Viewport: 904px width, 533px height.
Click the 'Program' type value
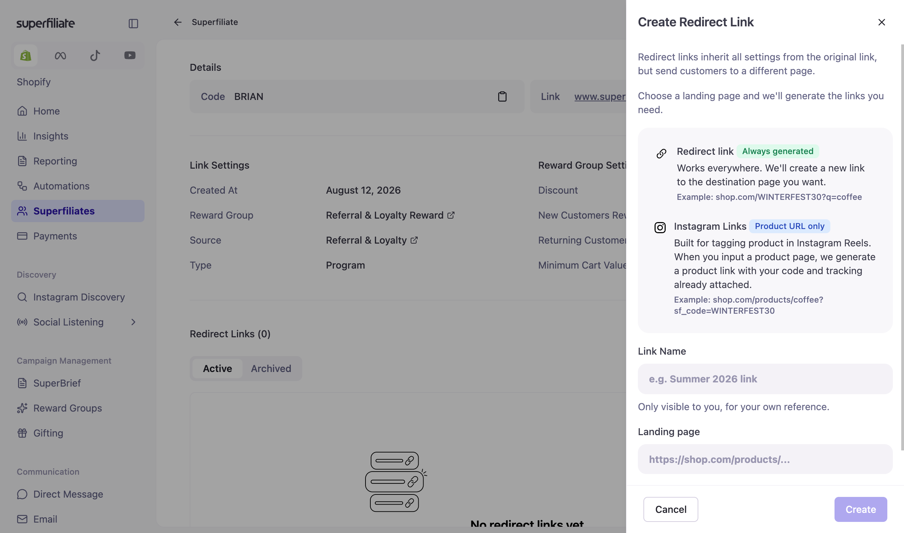click(345, 265)
